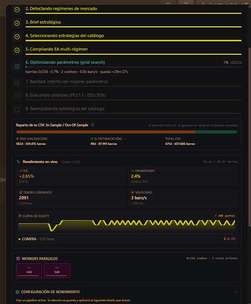Click the '471d · 457.606 barras' total value
This screenshot has height=304, width=251.
coord(180,143)
